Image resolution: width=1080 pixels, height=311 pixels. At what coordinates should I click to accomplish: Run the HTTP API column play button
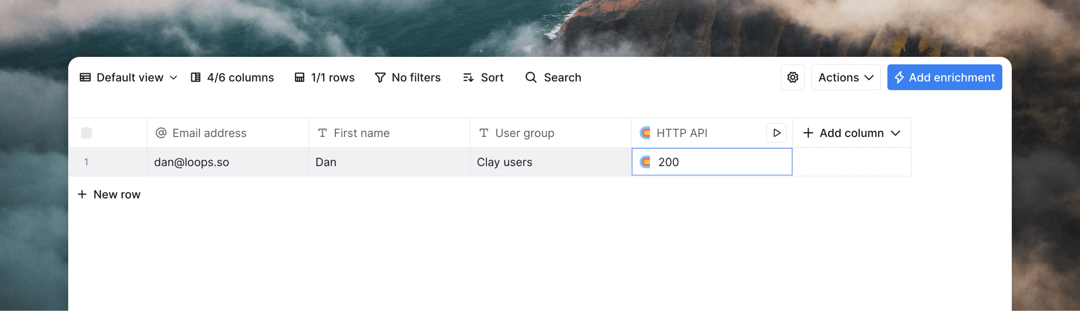(776, 133)
